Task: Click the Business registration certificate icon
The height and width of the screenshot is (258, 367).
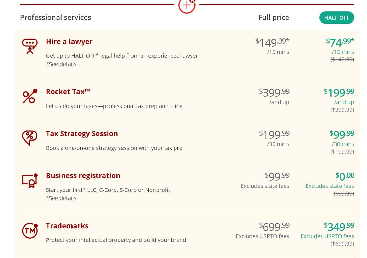Action: [x=30, y=180]
